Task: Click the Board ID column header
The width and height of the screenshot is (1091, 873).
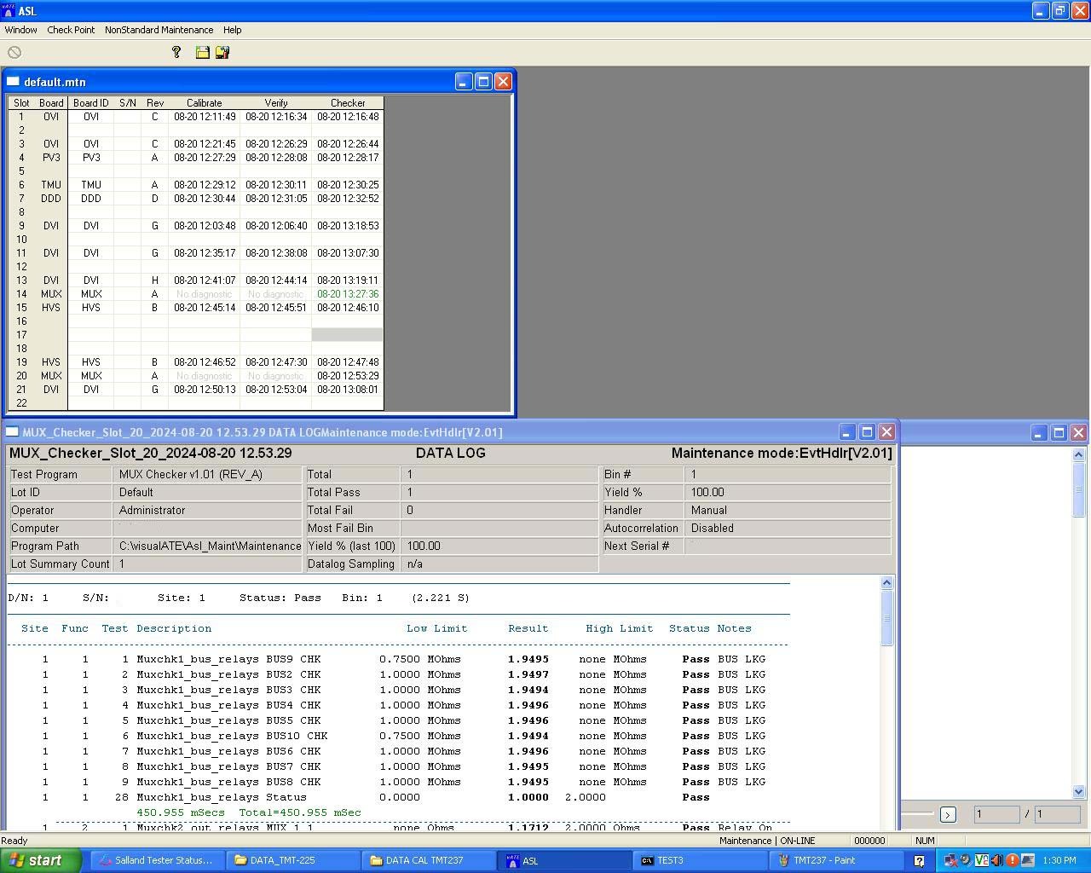Action: [x=91, y=102]
